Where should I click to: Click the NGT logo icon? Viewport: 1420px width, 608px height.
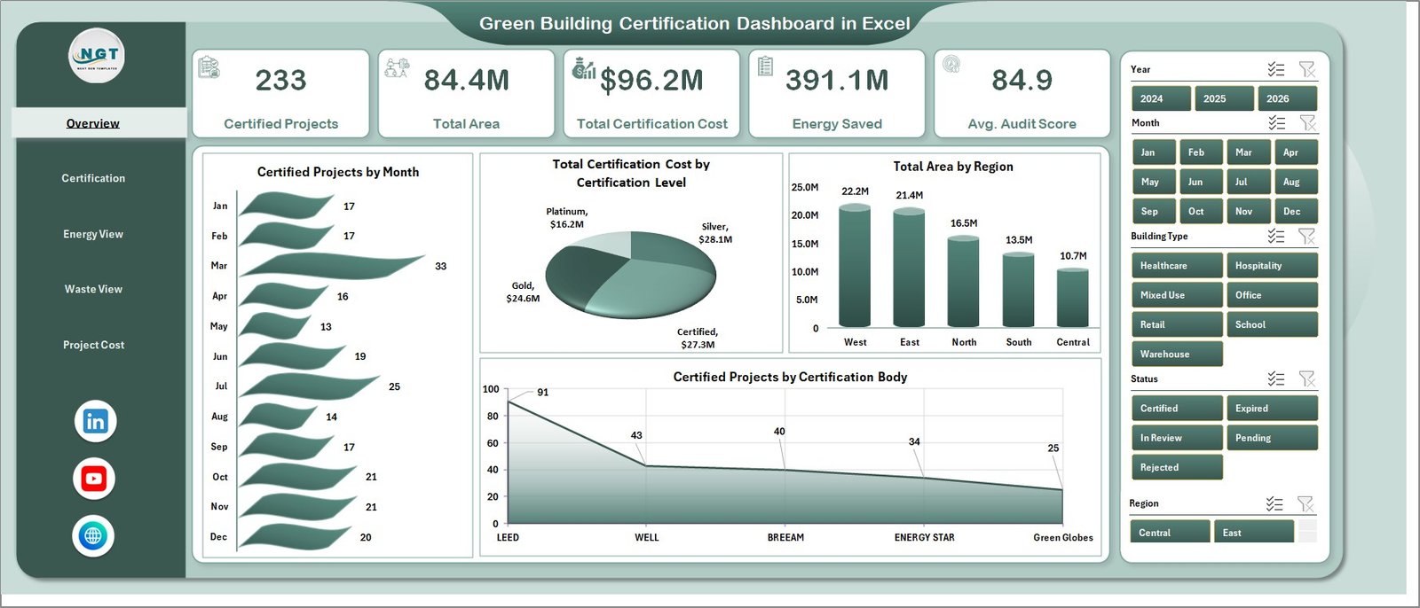[x=97, y=56]
